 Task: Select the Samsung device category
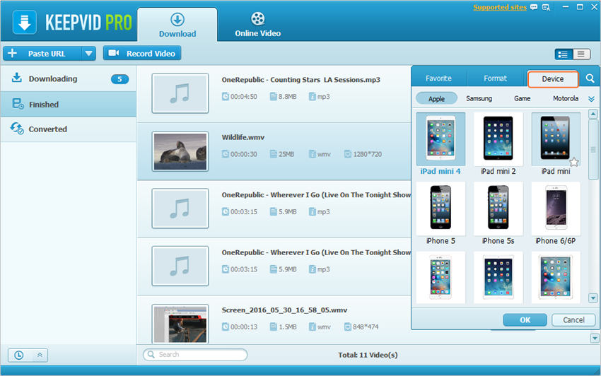[479, 99]
